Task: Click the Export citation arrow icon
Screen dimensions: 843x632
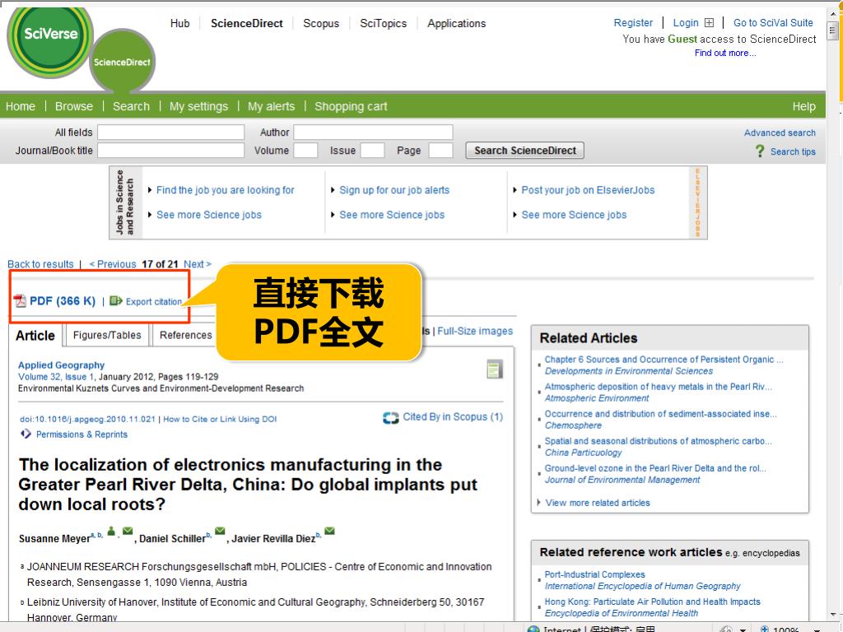Action: click(x=115, y=301)
